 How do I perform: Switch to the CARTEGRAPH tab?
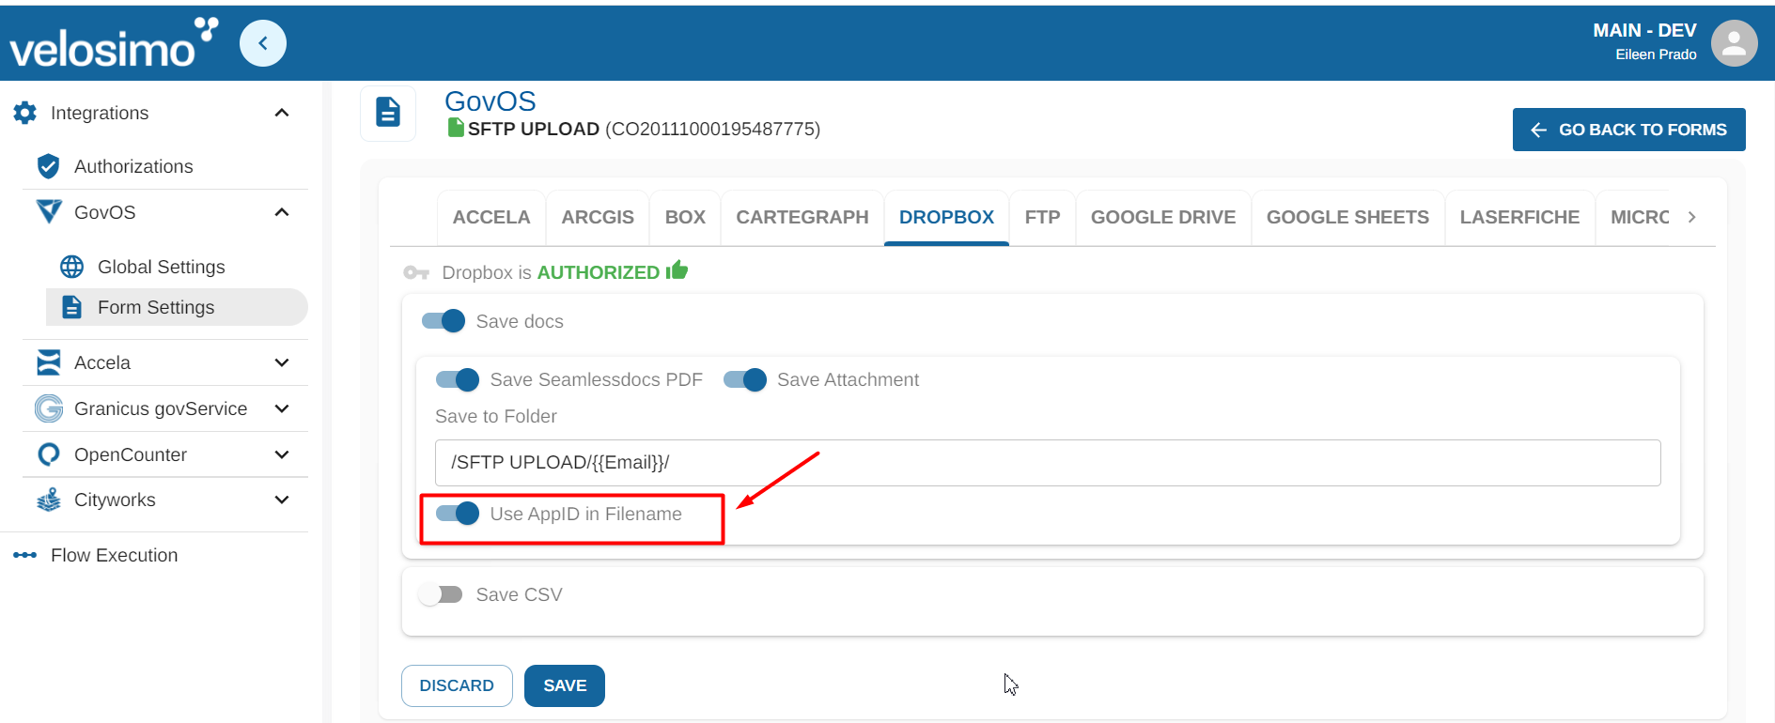(x=802, y=217)
